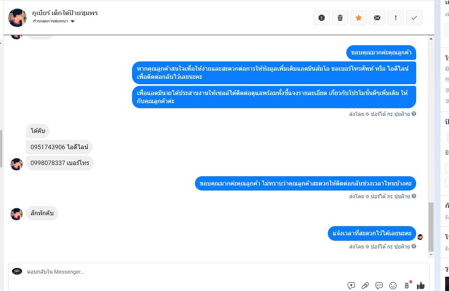
Task: Flag the conversation with the exclamation button
Action: pos(395,18)
